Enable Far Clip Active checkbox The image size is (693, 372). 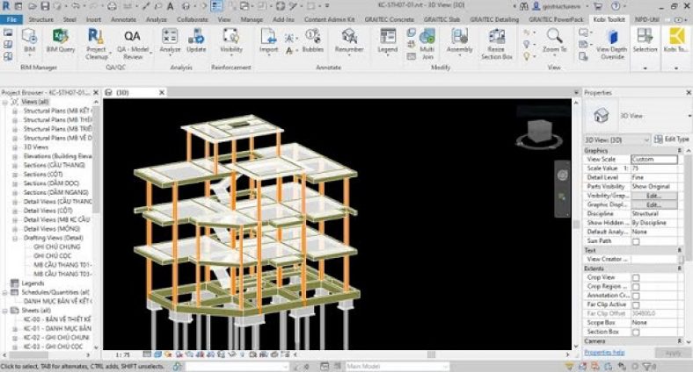(636, 304)
